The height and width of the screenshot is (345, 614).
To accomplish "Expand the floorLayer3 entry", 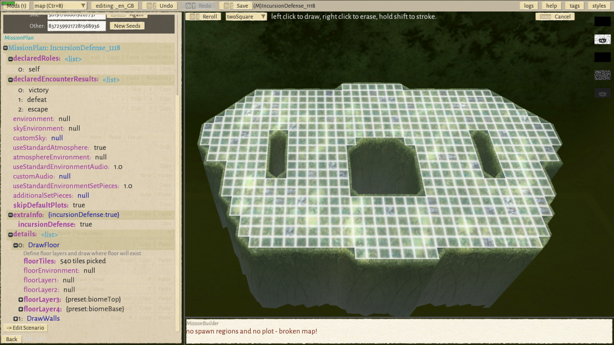I will click(20, 300).
